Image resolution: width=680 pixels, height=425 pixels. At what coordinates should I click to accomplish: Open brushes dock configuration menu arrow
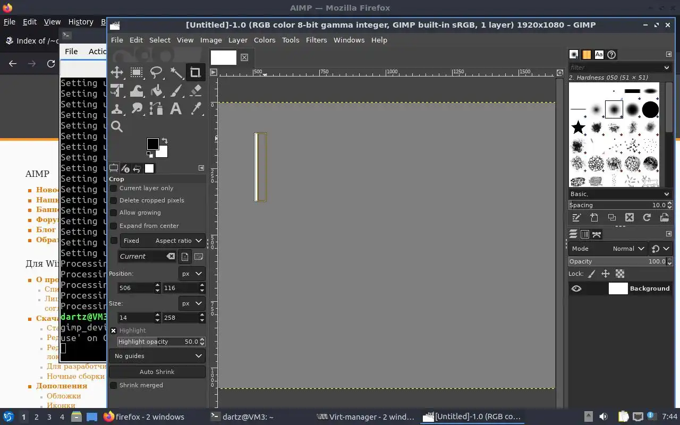click(x=669, y=54)
